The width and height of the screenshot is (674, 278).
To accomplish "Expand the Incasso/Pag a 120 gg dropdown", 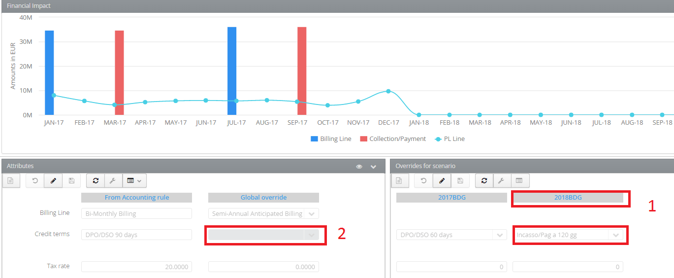I will point(615,235).
